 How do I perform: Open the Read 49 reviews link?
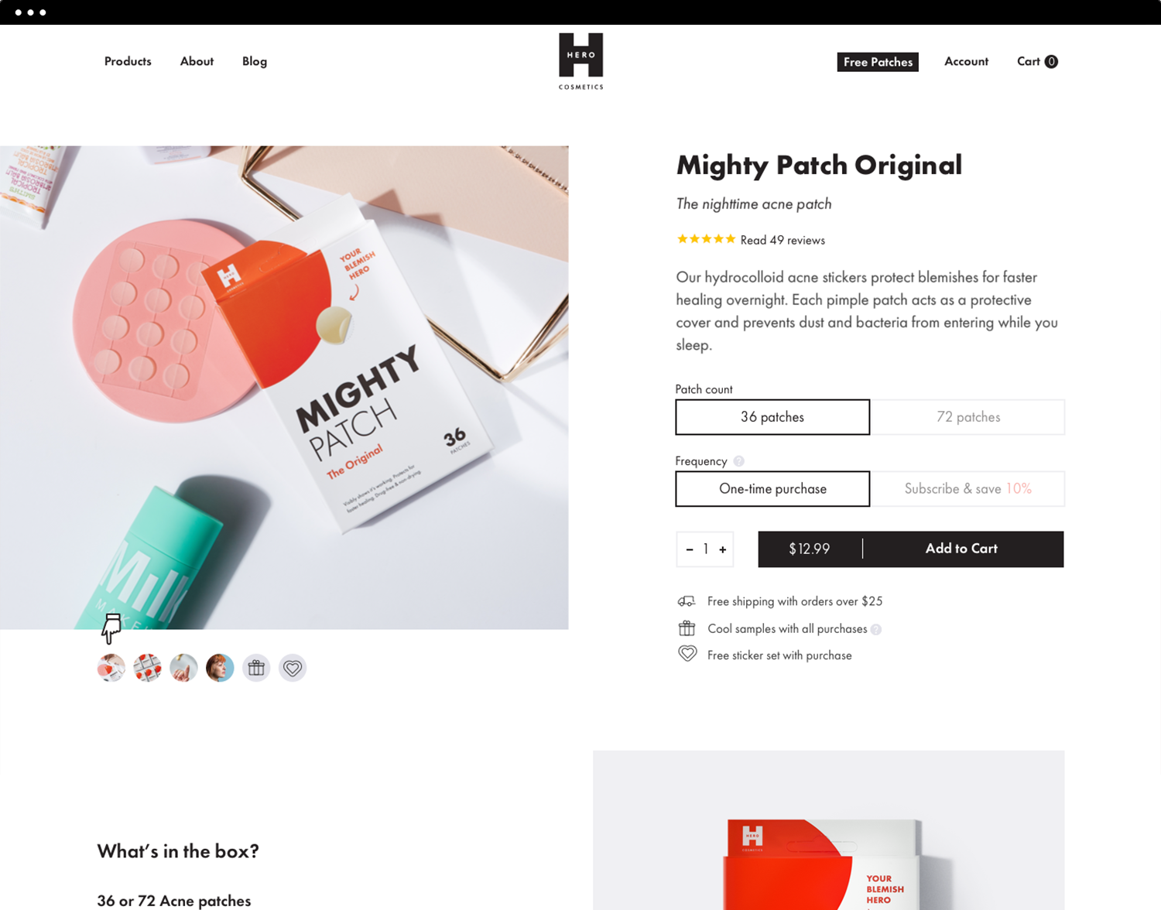[783, 241]
